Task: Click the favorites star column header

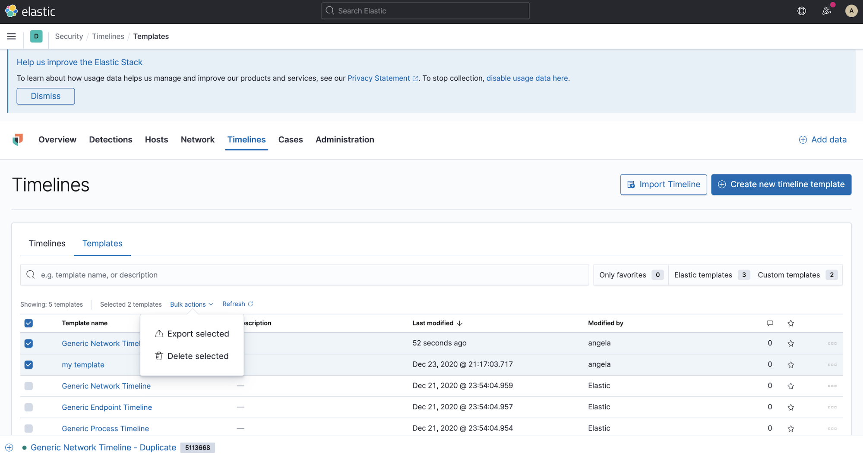Action: click(791, 323)
